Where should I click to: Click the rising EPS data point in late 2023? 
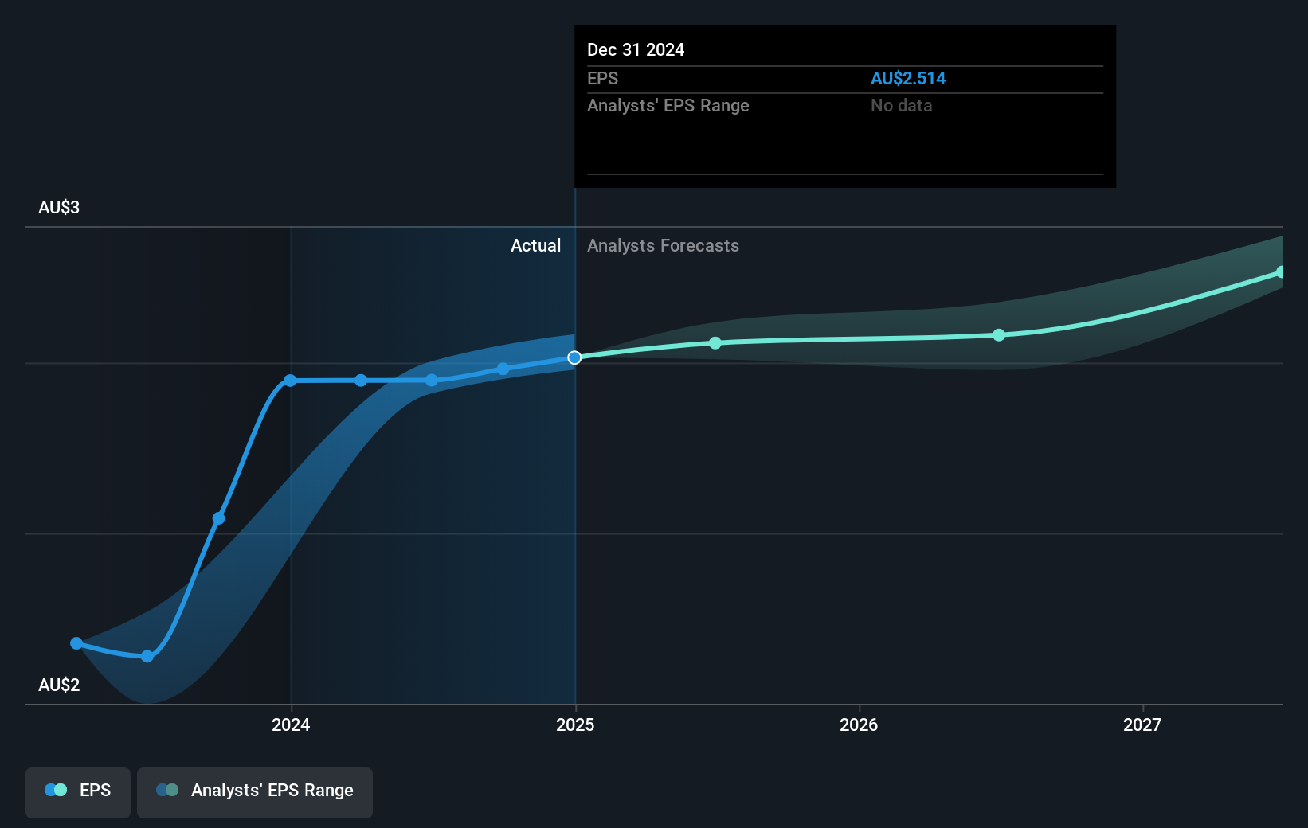click(x=218, y=518)
